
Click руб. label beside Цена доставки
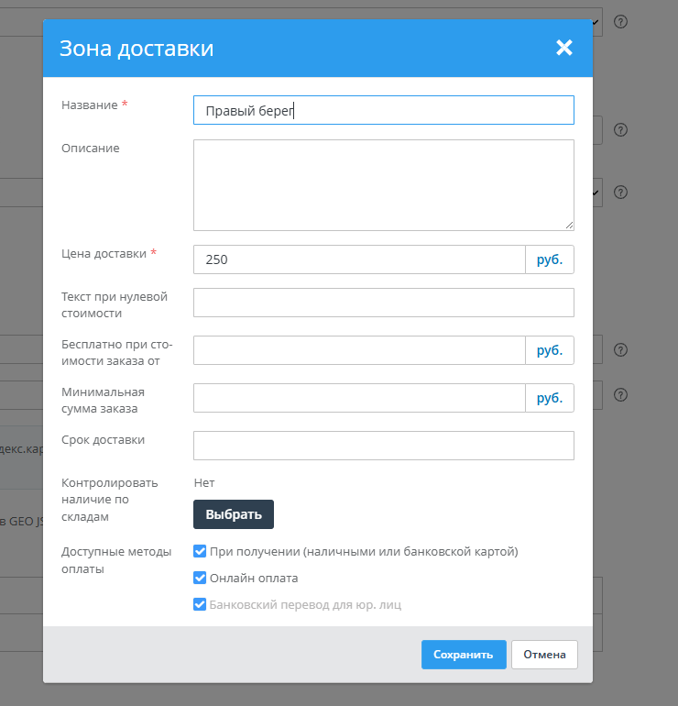549,259
